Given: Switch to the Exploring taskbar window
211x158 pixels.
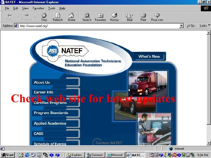Looking at the screenshot, I should 75,155.
